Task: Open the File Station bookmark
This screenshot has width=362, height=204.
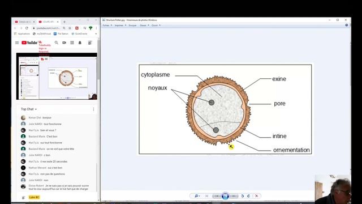Action: pos(61,34)
